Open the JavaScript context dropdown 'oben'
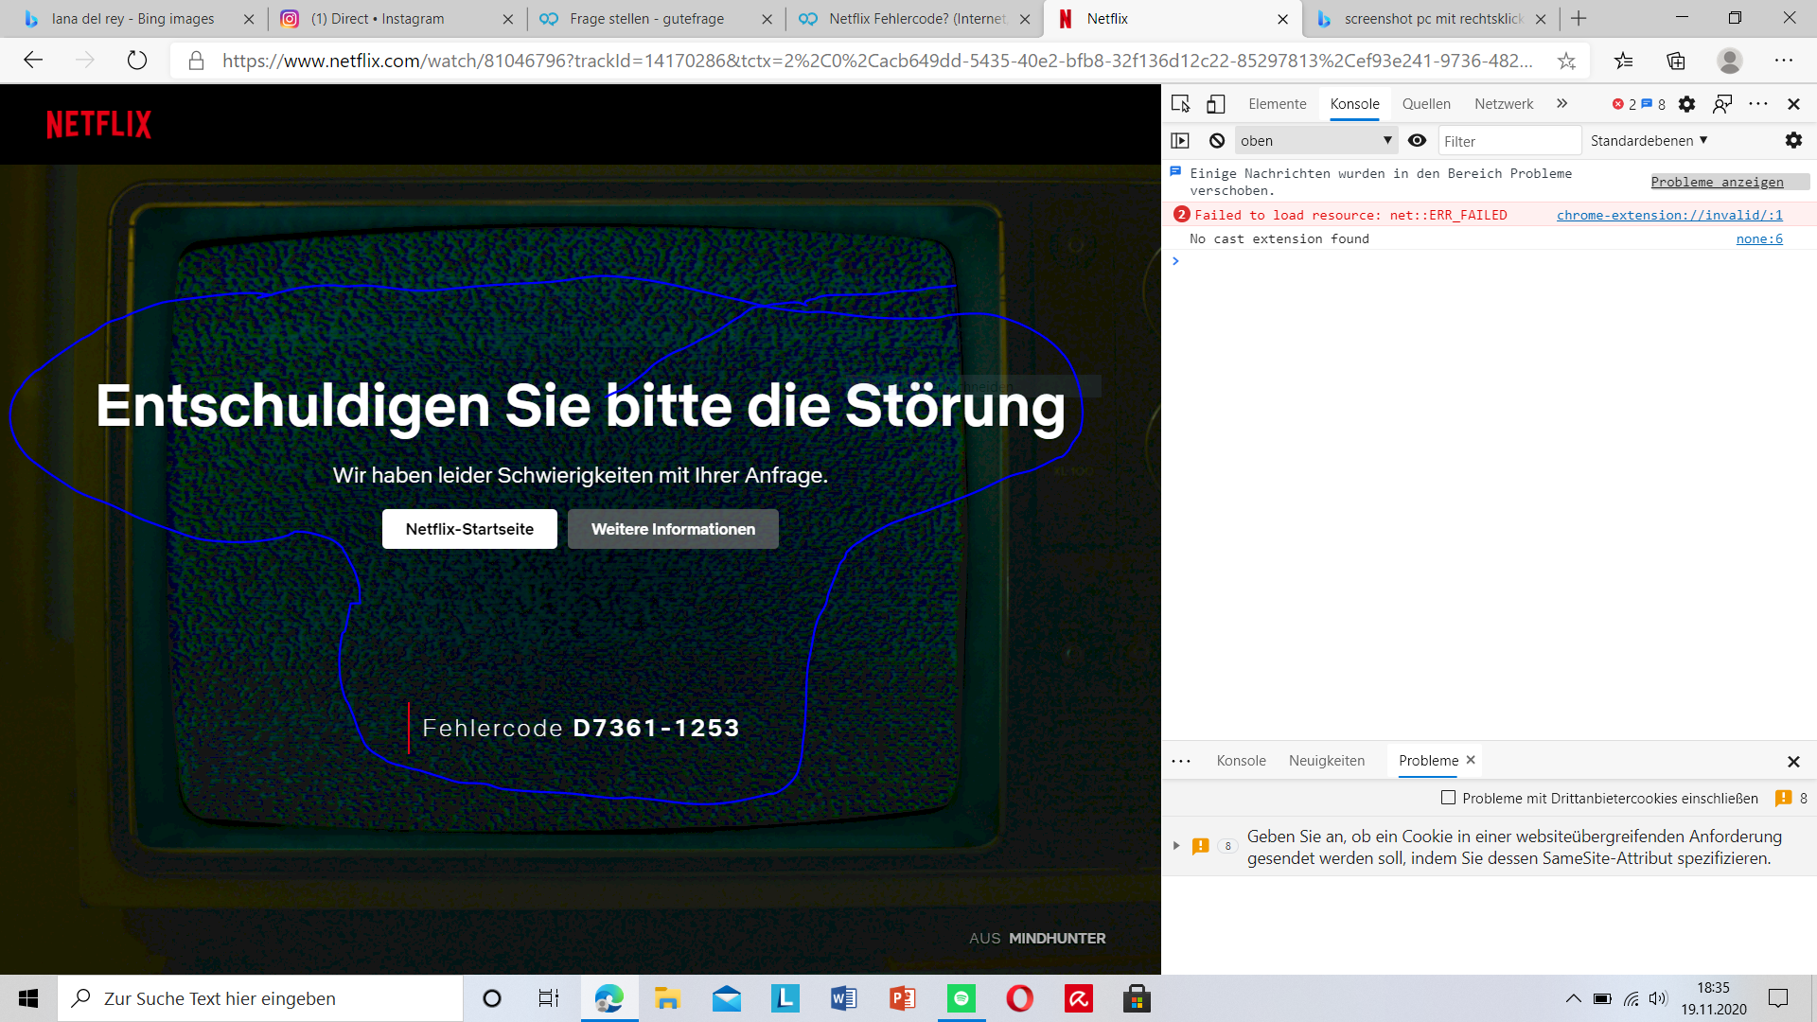Image resolution: width=1817 pixels, height=1022 pixels. coord(1315,140)
